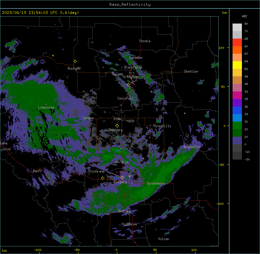Click the Lacombe city label
This screenshot has height=254, width=260.
pos(136,58)
